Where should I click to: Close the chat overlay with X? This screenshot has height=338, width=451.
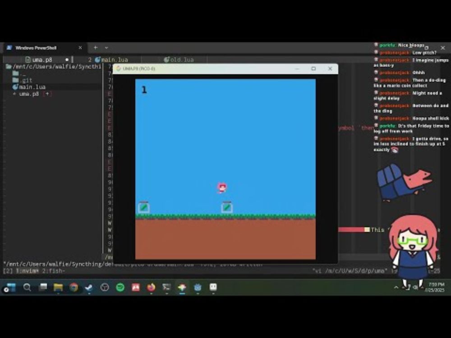tap(443, 48)
